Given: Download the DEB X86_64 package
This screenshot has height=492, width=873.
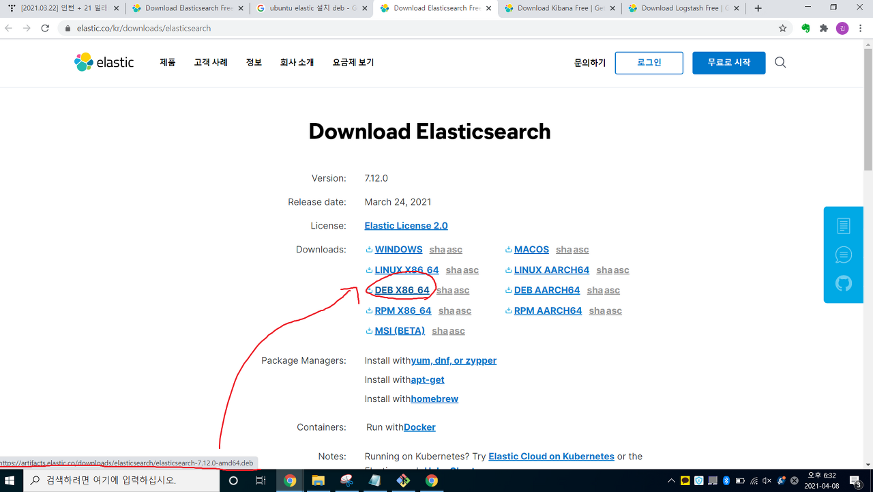Looking at the screenshot, I should coord(402,291).
